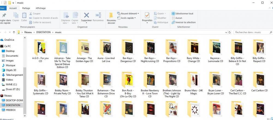Click the navigation pane scroll down arrow
273x120 pixels.
pos(25,115)
